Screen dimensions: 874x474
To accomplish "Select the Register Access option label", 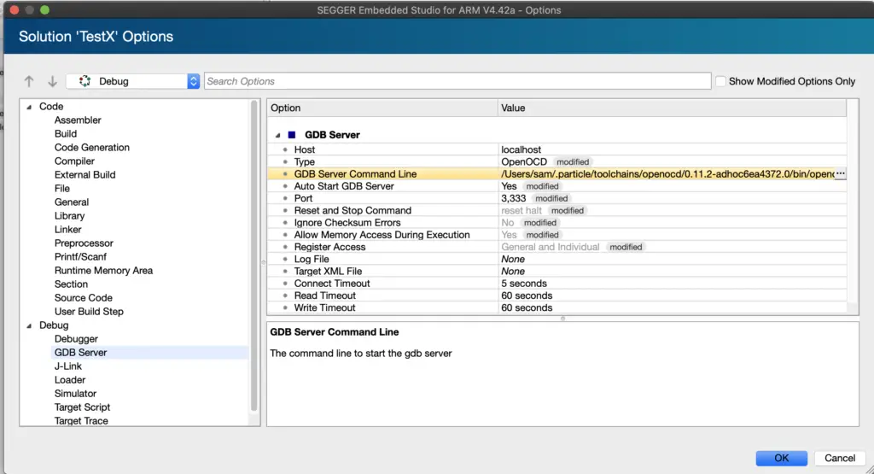I will 329,247.
